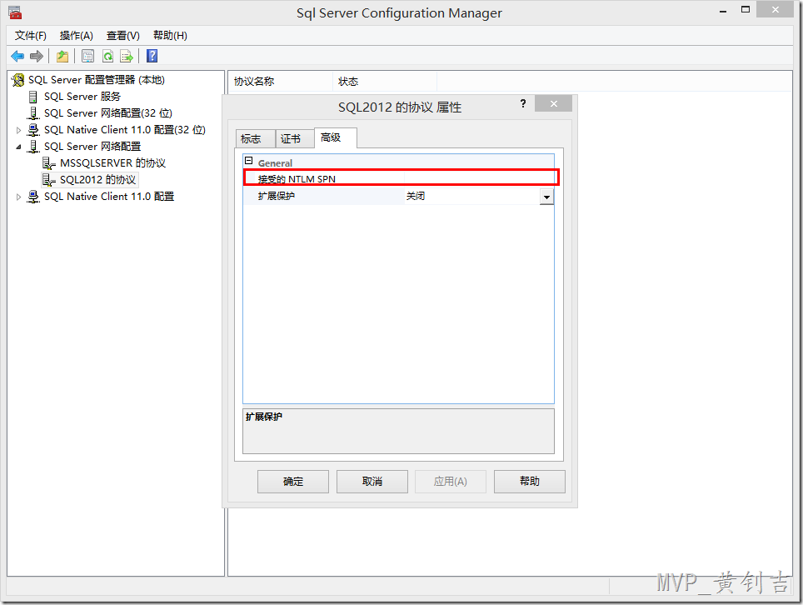Expand SQL Native Client 11.0 配置(32 位) node
This screenshot has height=605, width=803.
(x=19, y=130)
